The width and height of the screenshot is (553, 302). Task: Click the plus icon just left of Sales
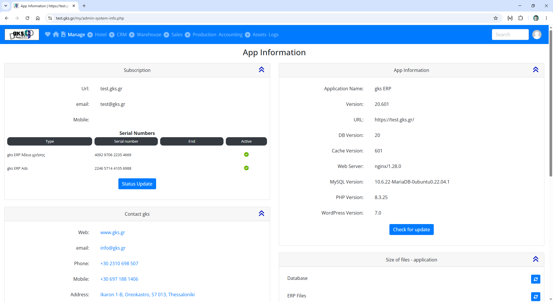click(x=166, y=35)
